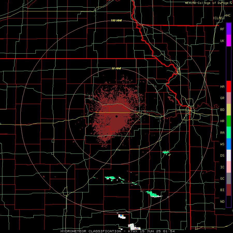Click the GC label beside the legend

tap(222, 179)
